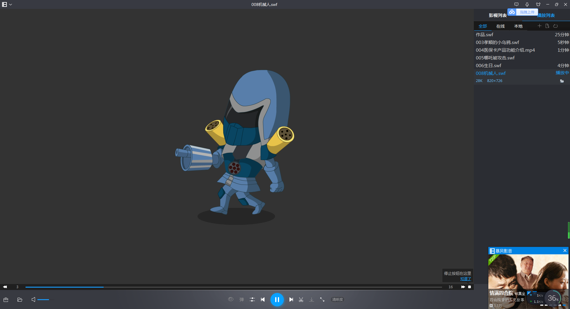Click the Baofeng logo menu icon

point(4,4)
